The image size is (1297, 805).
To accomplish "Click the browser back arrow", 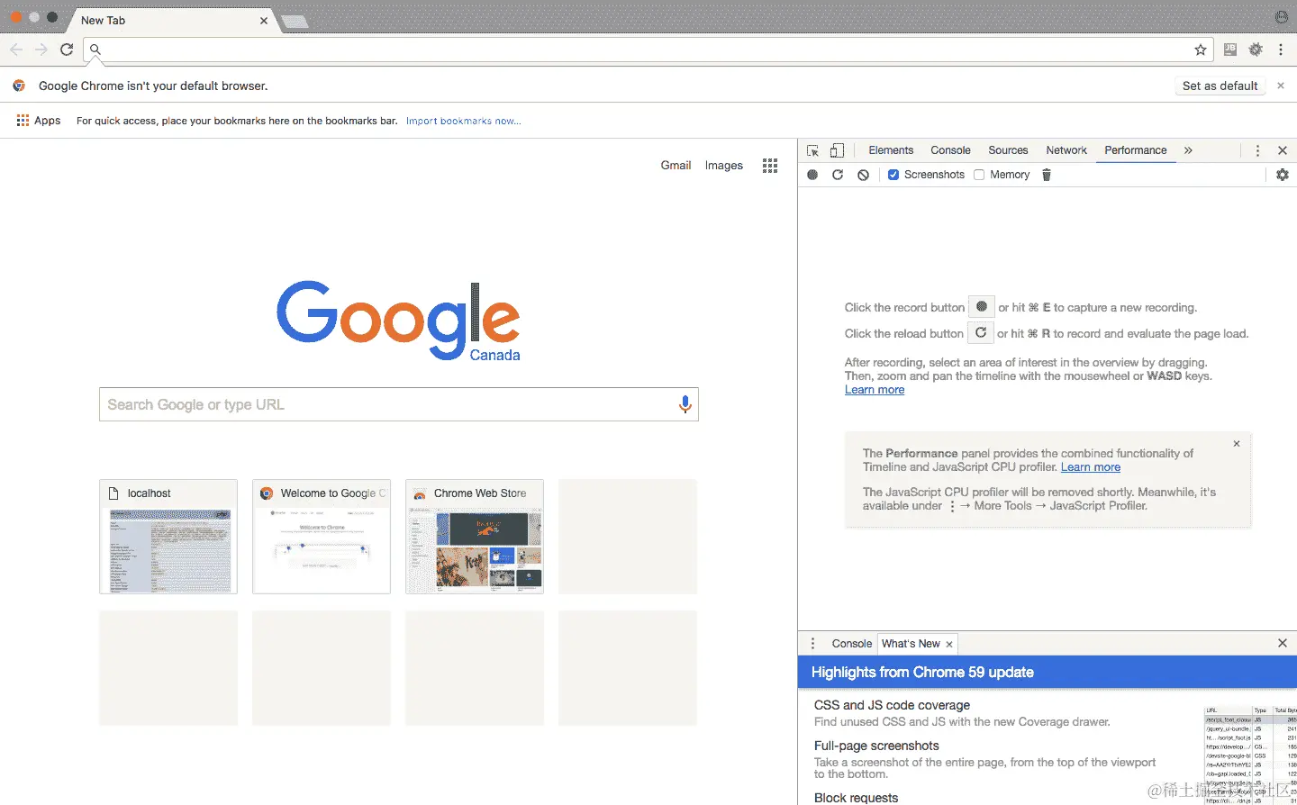I will (16, 50).
